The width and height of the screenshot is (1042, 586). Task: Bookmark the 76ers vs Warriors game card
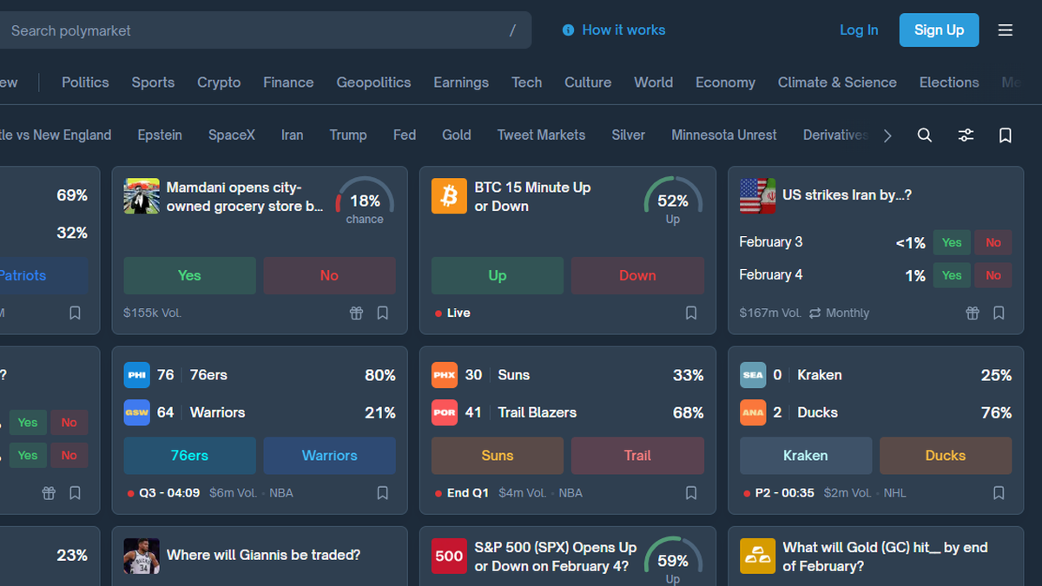[382, 492]
